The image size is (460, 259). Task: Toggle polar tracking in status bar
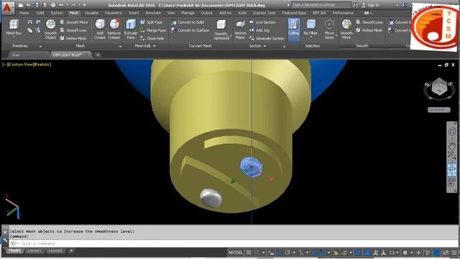(x=287, y=253)
